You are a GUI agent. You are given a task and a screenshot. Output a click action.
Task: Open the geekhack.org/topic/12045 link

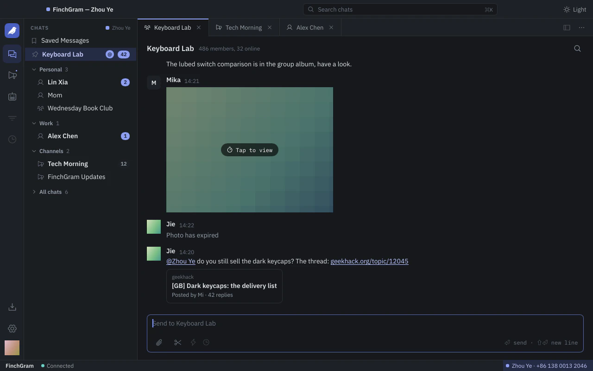tap(369, 261)
